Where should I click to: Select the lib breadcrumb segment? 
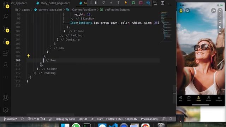(16, 10)
